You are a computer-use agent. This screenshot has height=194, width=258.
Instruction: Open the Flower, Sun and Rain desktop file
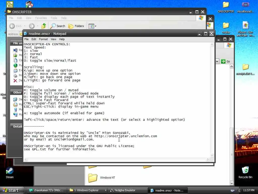245,29
